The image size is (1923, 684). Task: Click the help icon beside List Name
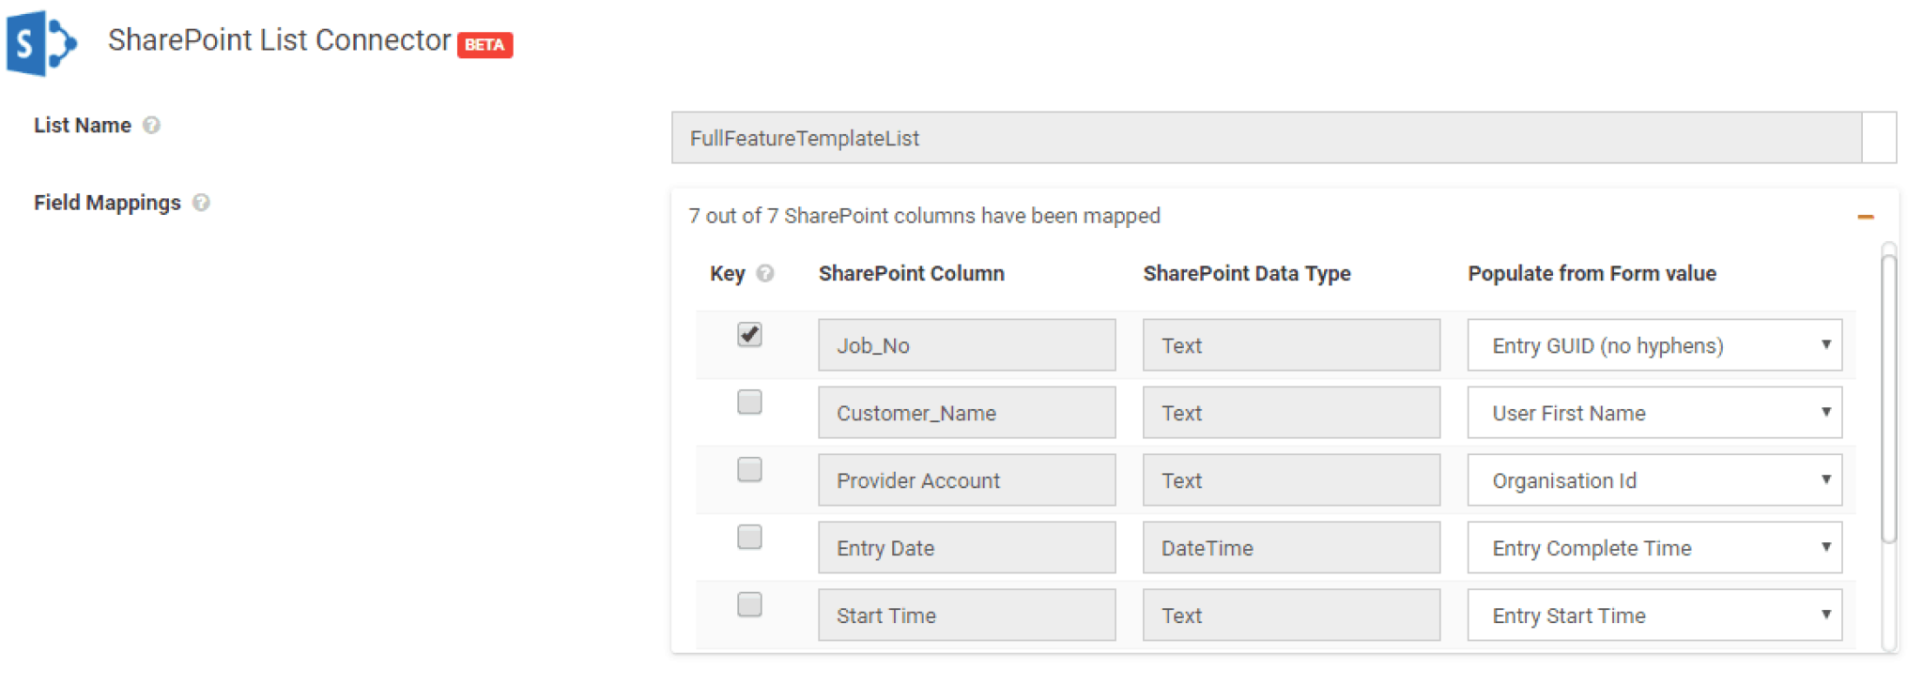click(153, 123)
